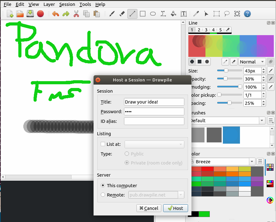This screenshot has width=276, height=222.
Task: Pick the blue brush preset swatch
Action: pyautogui.click(x=231, y=135)
